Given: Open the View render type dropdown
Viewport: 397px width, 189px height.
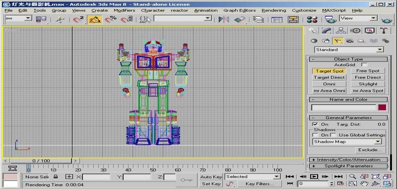Looking at the screenshot, I should (x=359, y=18).
